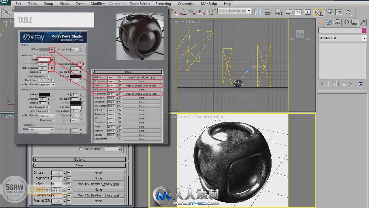Click RGlossiness's Map #16 leather_glossy button
The image size is (369, 208).
tap(98, 195)
